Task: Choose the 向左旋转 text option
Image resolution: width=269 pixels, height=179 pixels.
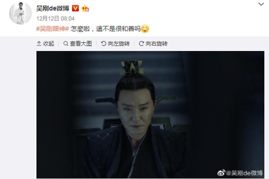Action: click(119, 44)
